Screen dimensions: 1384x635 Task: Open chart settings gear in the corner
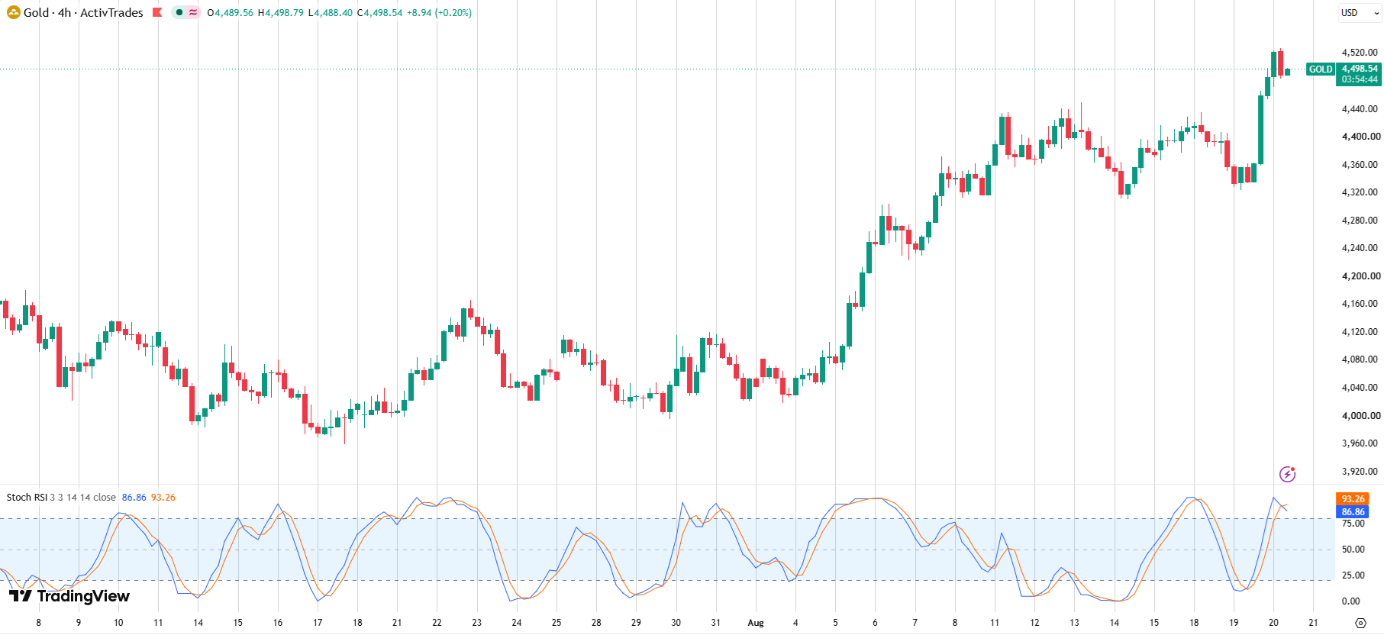point(1360,623)
